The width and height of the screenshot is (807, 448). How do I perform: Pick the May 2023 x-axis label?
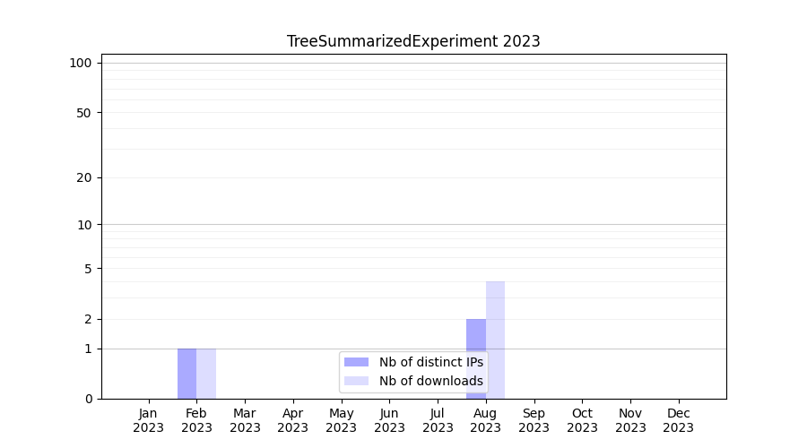[x=341, y=420]
